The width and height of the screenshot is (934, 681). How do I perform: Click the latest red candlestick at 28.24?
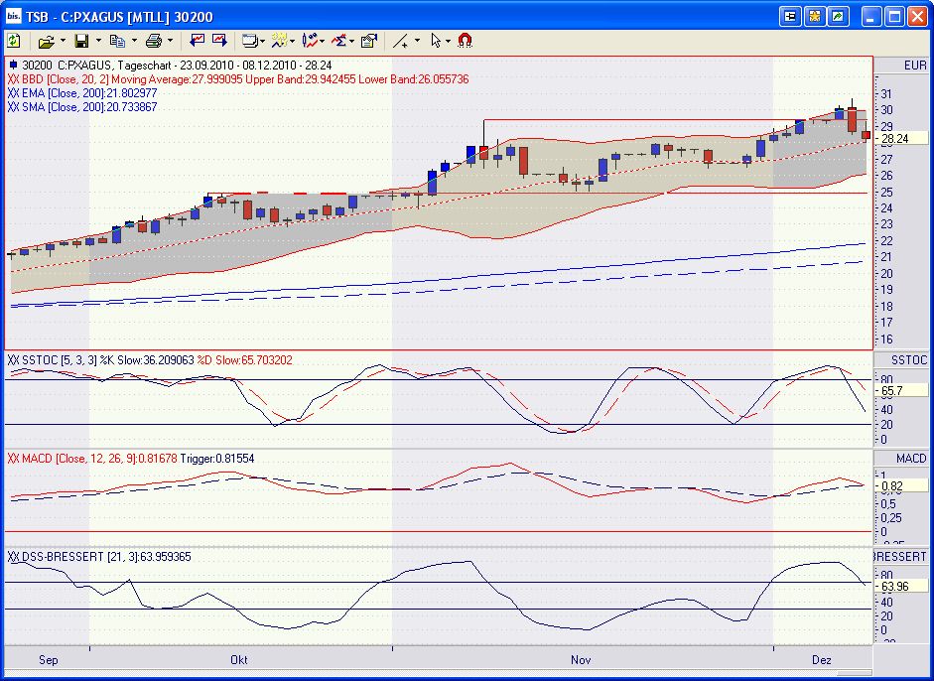[x=866, y=135]
